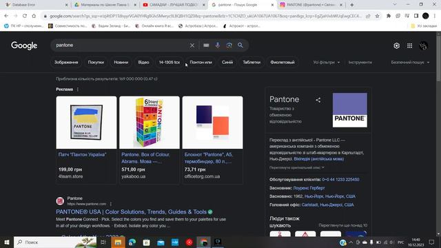Open the Google apps grid icon
Viewport: 441px width, 248px height.
coord(409,45)
